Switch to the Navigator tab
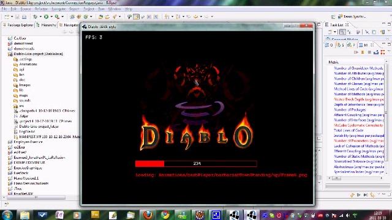 [69, 25]
